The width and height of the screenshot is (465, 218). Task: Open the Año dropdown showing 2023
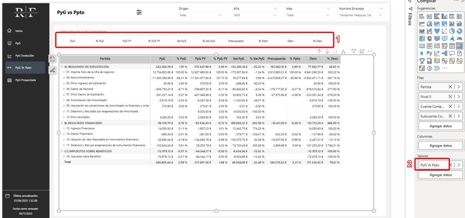pyautogui.click(x=255, y=15)
